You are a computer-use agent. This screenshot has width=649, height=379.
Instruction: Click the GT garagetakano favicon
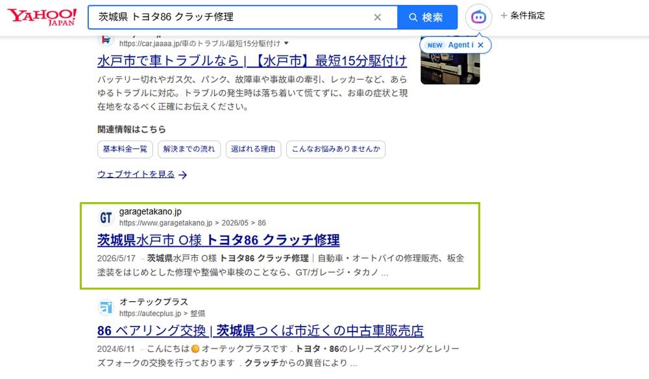click(106, 218)
